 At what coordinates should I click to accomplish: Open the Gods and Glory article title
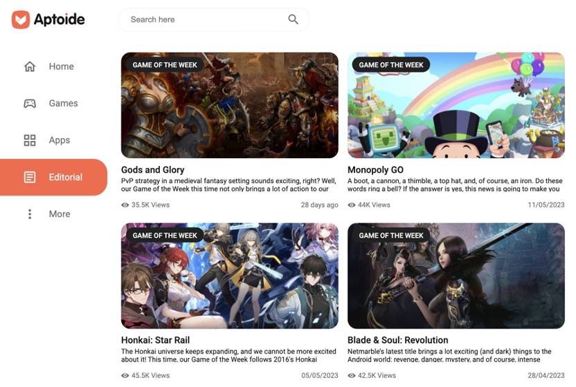153,170
